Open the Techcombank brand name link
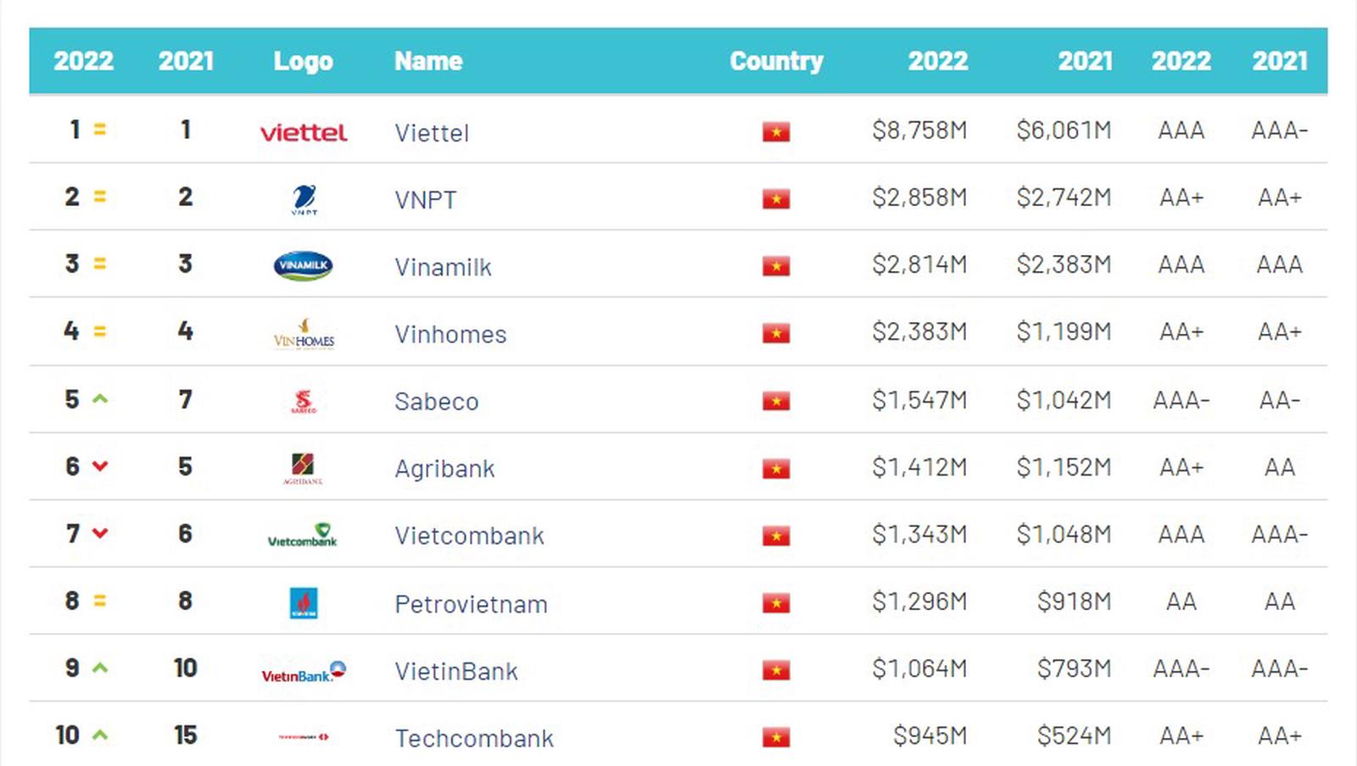1357x766 pixels. (x=474, y=738)
